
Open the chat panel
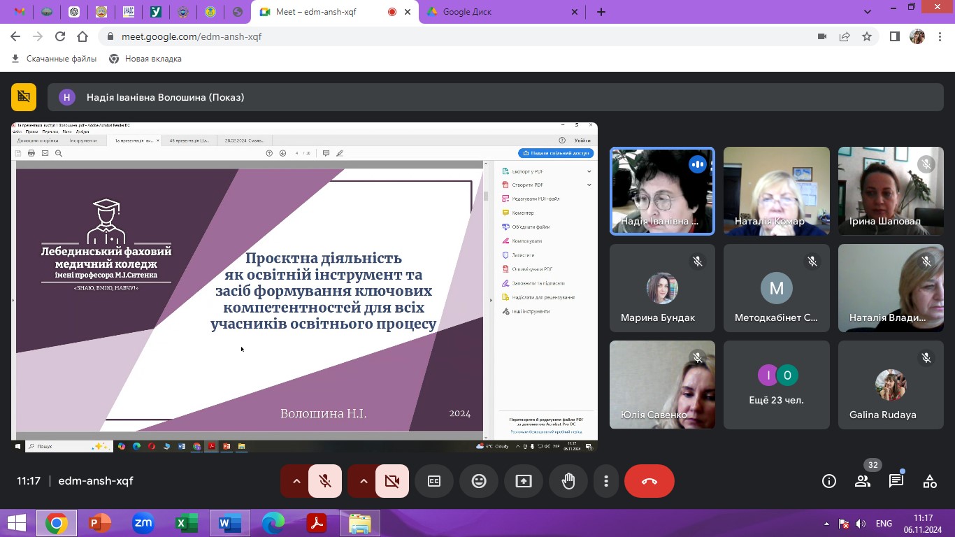(896, 481)
